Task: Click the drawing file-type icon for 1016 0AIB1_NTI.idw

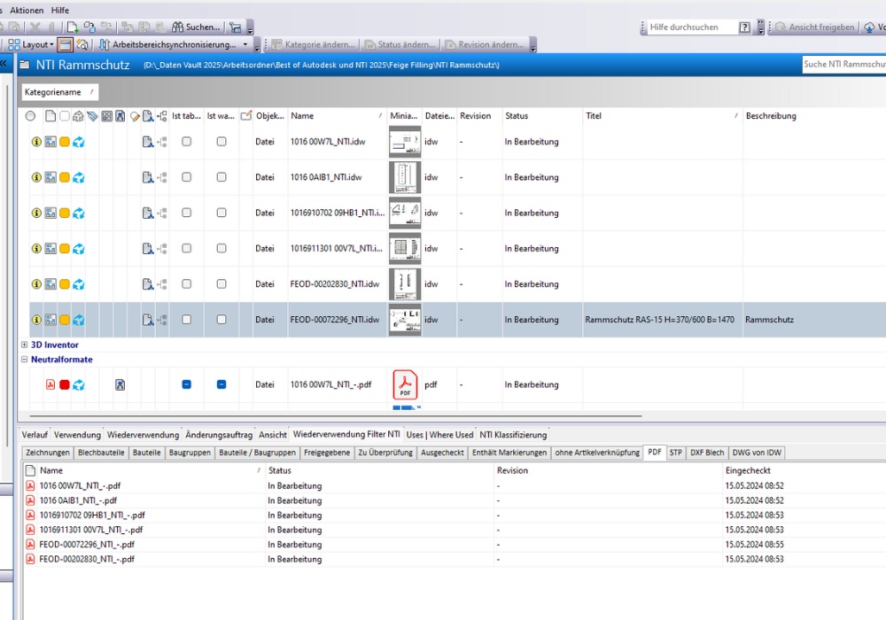Action: click(51, 177)
